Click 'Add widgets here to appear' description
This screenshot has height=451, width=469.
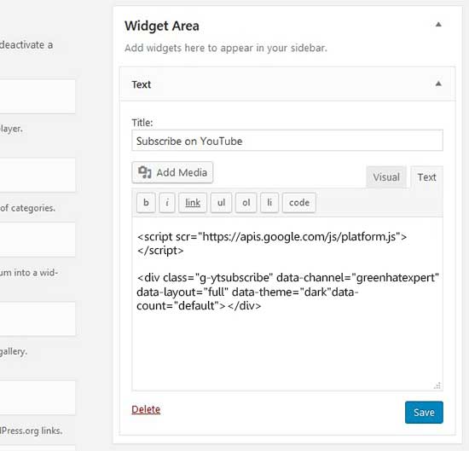(226, 48)
